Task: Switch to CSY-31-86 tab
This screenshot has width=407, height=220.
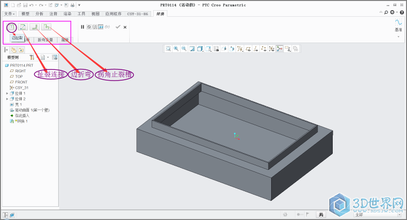Action: click(x=137, y=14)
